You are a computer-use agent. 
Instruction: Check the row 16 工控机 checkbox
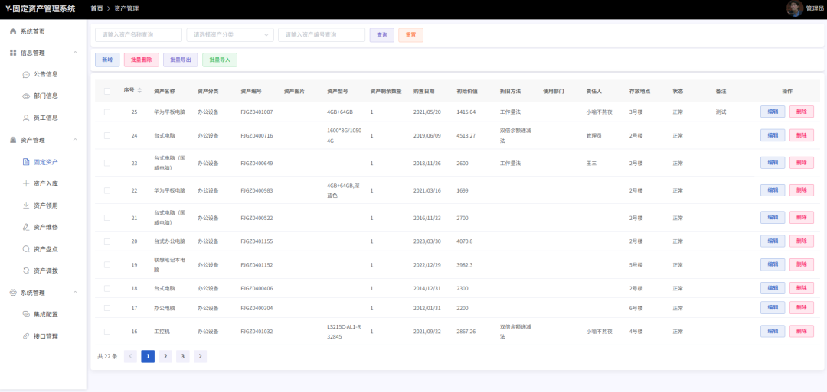pos(107,332)
